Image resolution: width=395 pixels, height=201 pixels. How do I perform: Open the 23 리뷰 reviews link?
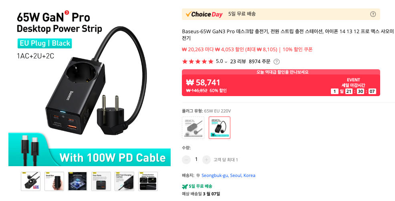pos(238,61)
